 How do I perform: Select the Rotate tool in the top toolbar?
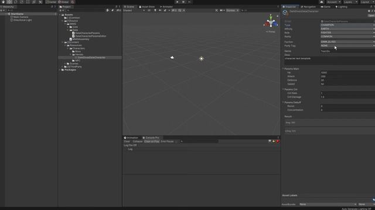coord(16,2)
